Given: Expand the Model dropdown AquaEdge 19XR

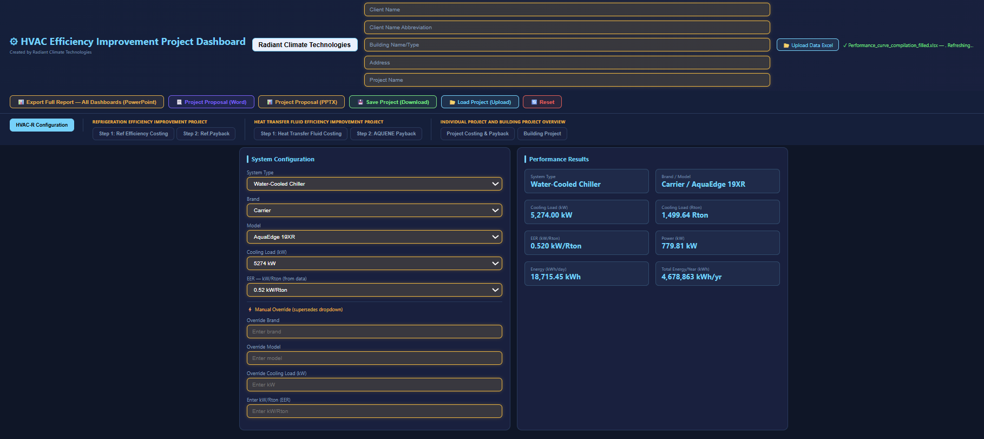Looking at the screenshot, I should click(375, 237).
